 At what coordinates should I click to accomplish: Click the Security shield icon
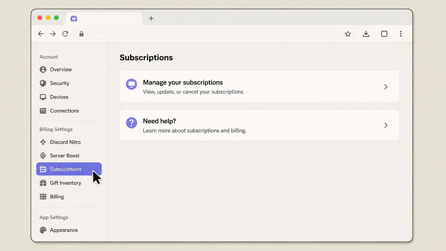click(43, 83)
